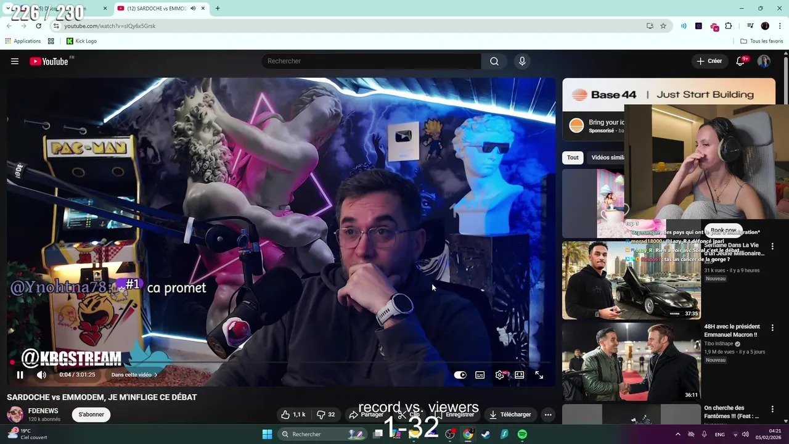Open player settings gear
This screenshot has height=444, width=789.
point(499,374)
